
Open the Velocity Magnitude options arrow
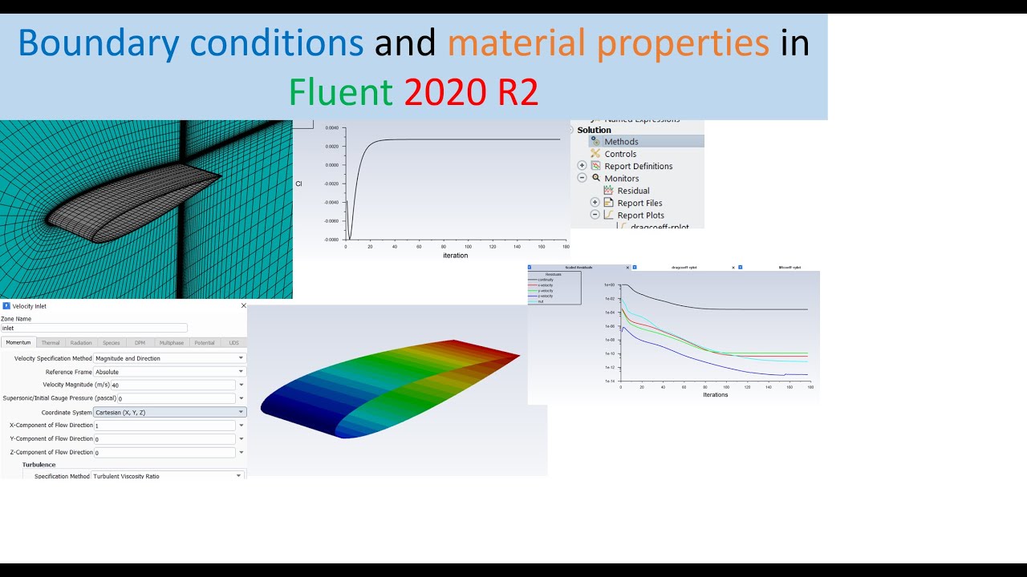coord(241,385)
